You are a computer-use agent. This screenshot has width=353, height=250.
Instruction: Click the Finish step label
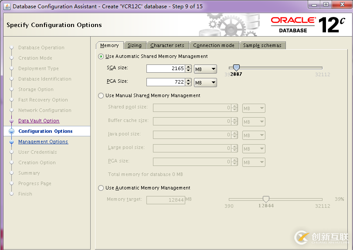(x=25, y=194)
